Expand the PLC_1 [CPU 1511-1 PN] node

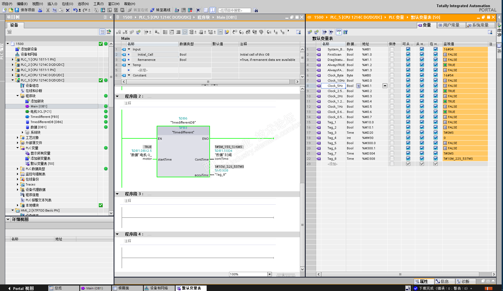[x=13, y=59]
